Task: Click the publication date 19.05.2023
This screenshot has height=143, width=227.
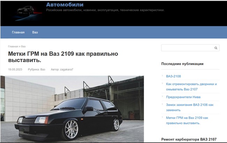Action: [15, 69]
